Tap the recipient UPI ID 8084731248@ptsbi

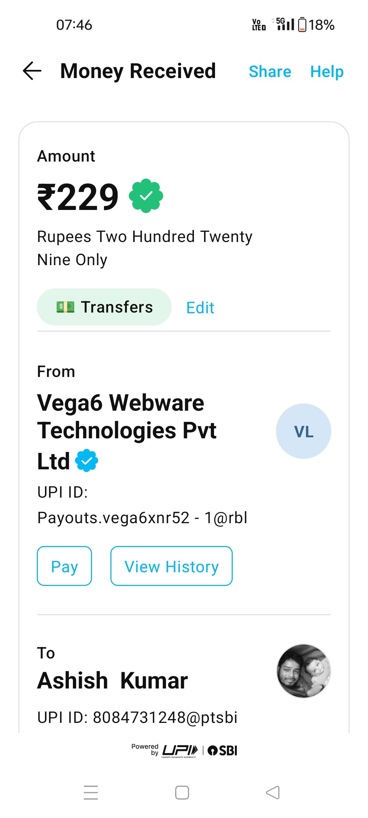(x=137, y=717)
